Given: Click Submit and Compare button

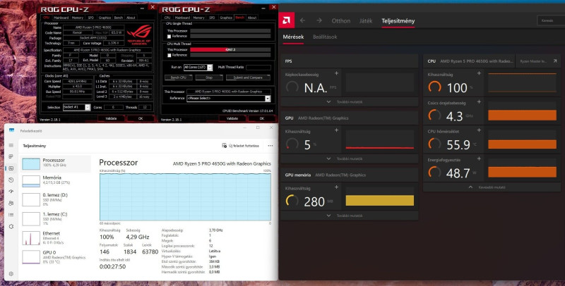Looking at the screenshot, I should [x=249, y=77].
